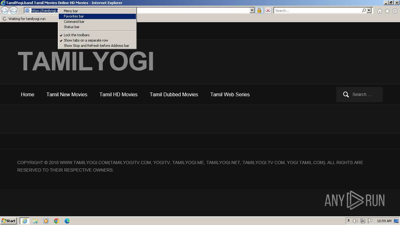Open the Home navigation link
This screenshot has width=400, height=225.
pyautogui.click(x=27, y=94)
